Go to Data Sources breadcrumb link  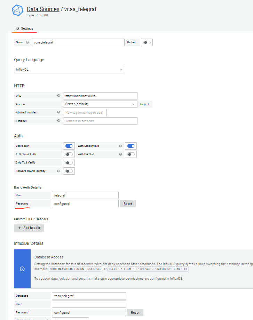[43, 9]
